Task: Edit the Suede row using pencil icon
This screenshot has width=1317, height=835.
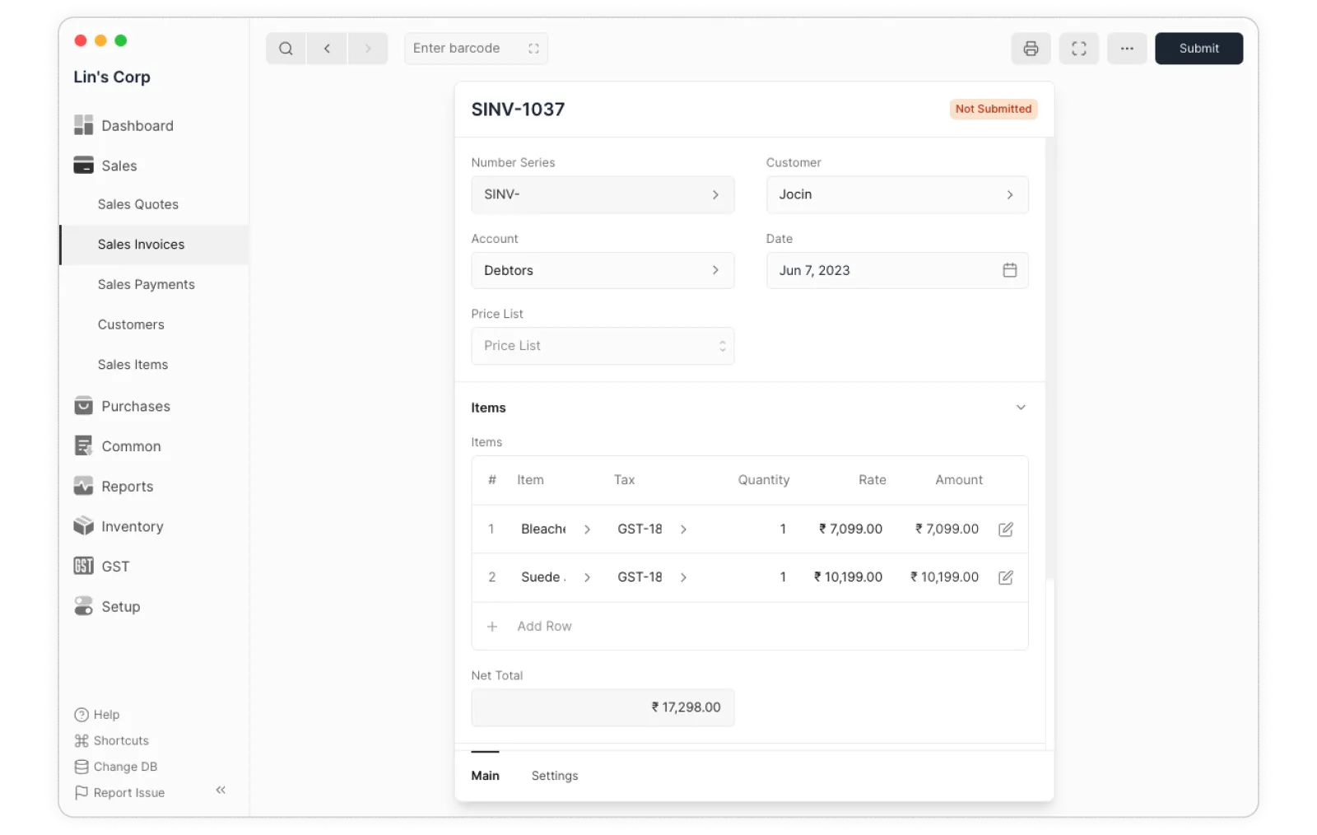Action: [x=1005, y=577]
